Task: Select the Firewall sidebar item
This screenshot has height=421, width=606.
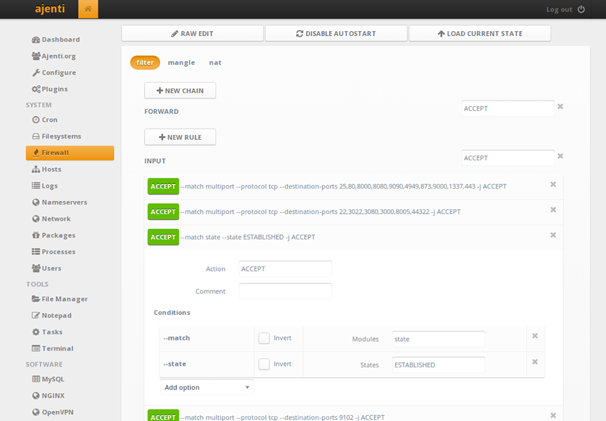Action: click(x=56, y=153)
